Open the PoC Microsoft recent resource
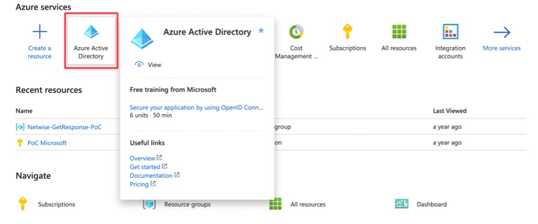The height and width of the screenshot is (224, 538). click(x=47, y=143)
